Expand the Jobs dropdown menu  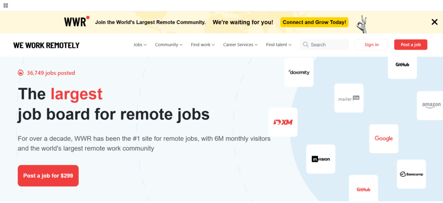(140, 44)
